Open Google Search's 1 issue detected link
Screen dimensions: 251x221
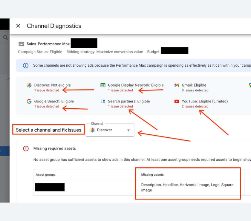[47, 106]
